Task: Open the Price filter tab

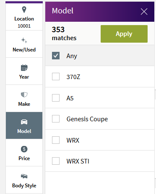Action: 24,153
